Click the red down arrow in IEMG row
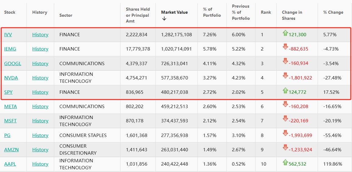Viewport: 352px width, 172px height. coord(285,47)
